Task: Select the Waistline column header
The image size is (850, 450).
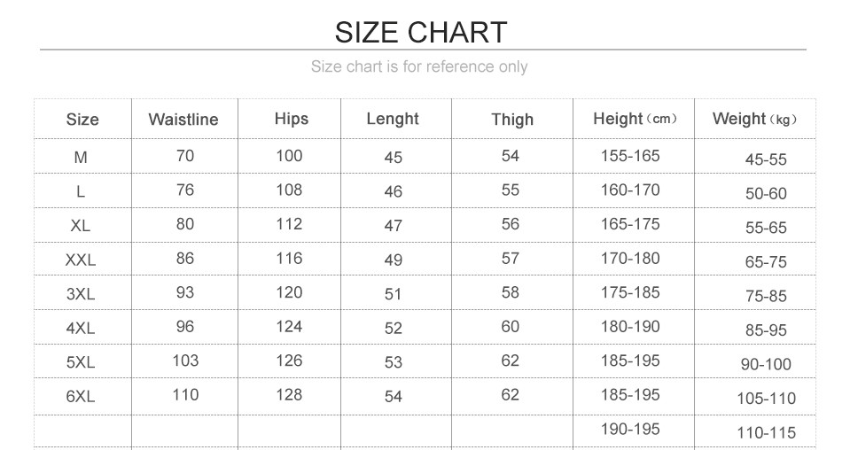Action: coord(183,120)
